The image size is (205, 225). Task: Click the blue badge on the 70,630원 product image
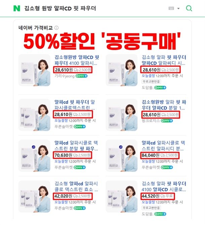click(x=34, y=147)
